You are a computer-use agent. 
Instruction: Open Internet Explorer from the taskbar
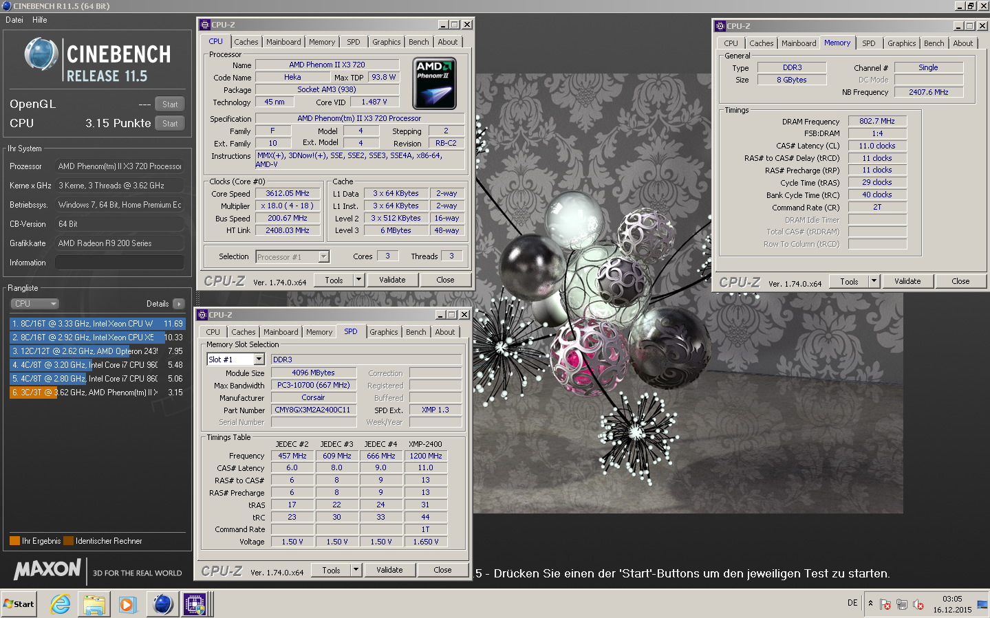[61, 604]
